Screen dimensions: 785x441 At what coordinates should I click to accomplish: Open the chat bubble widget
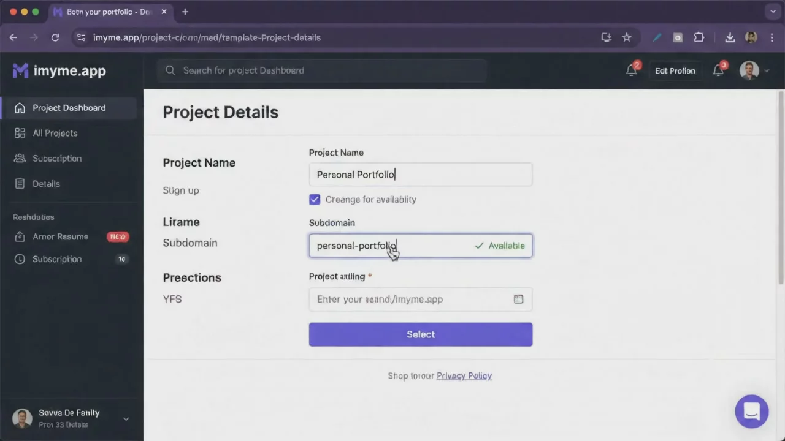click(752, 411)
